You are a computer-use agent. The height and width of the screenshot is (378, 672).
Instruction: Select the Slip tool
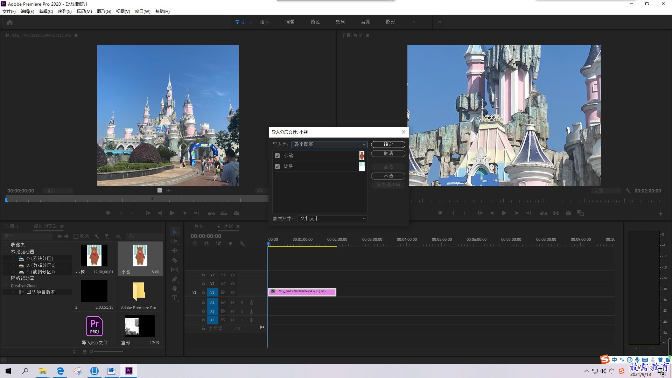(175, 269)
